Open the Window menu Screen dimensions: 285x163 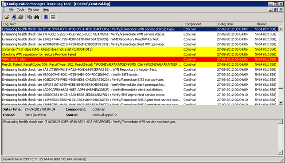[x=33, y=10]
